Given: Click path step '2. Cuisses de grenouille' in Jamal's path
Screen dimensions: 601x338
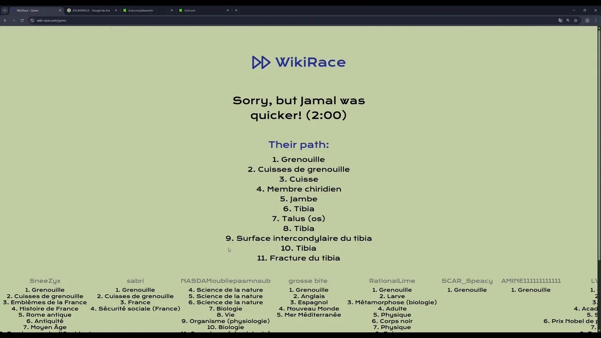Looking at the screenshot, I should coord(299,169).
